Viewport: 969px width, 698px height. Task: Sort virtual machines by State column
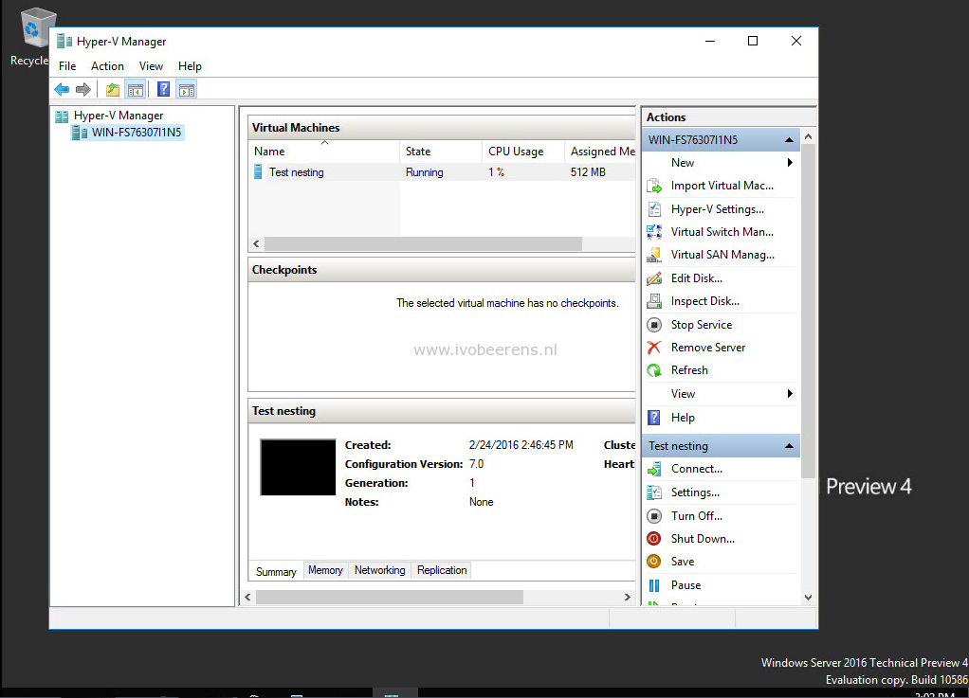(441, 152)
